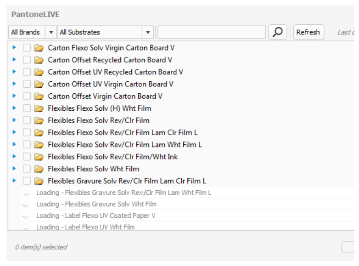Image resolution: width=359 pixels, height=266 pixels.
Task: Select text Carton Offset Virgin Carton Board V
Action: 105,96
